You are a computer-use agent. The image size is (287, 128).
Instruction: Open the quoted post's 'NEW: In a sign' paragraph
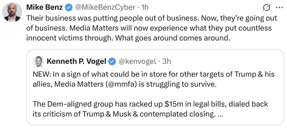pyautogui.click(x=153, y=80)
